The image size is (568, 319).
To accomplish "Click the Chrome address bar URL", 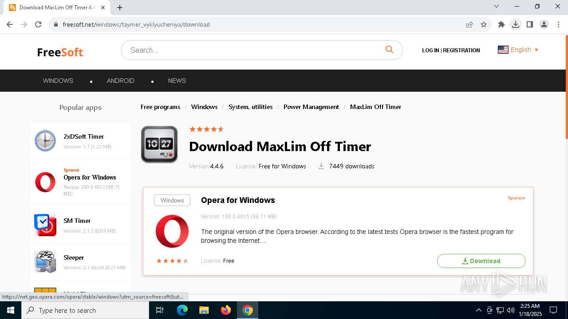I will [136, 24].
